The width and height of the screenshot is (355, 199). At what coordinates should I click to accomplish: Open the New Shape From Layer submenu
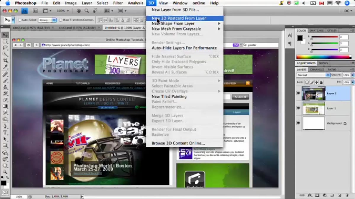click(185, 23)
